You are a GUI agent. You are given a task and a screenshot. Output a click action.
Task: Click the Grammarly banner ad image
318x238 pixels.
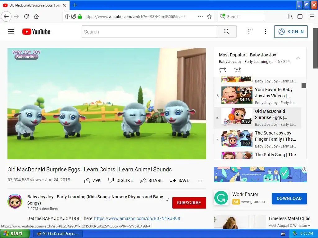click(260, 174)
